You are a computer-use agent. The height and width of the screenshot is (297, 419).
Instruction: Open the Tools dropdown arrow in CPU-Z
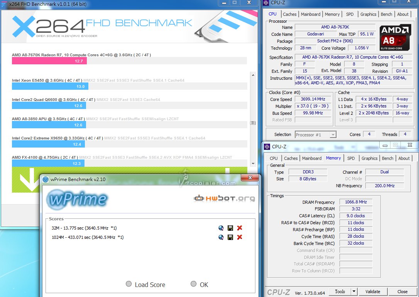tap(354, 291)
